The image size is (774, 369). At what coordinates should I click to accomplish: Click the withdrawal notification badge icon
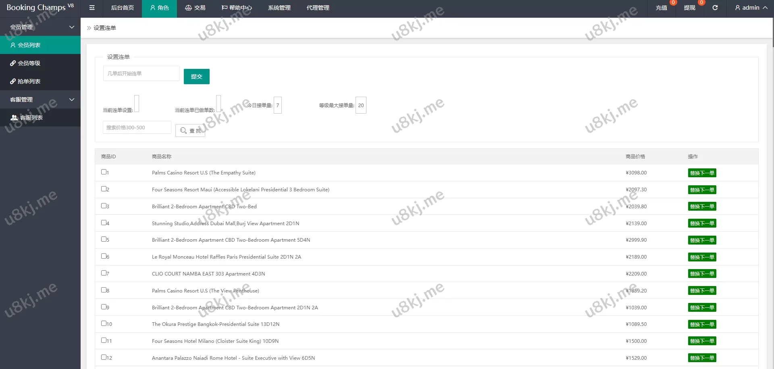(701, 3)
